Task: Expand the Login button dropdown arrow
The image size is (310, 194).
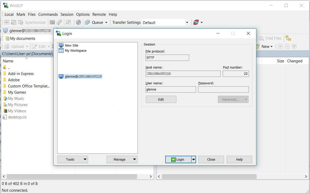Action: [x=193, y=159]
